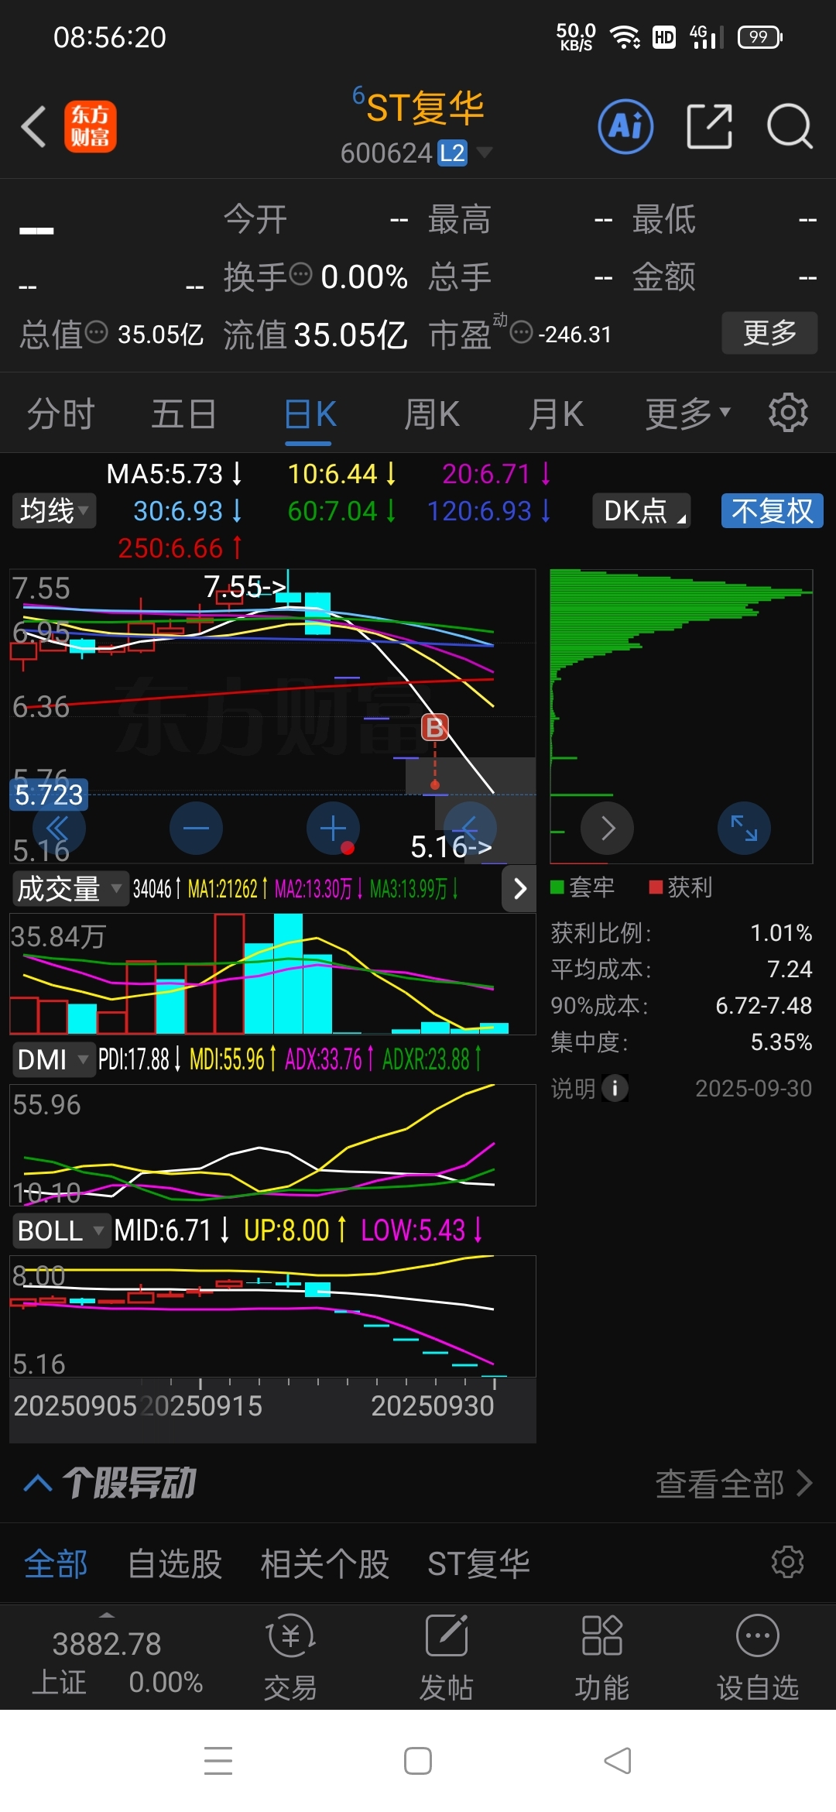This screenshot has width=836, height=1812.
Task: Expand index bar above 上证
Action: (107, 1615)
